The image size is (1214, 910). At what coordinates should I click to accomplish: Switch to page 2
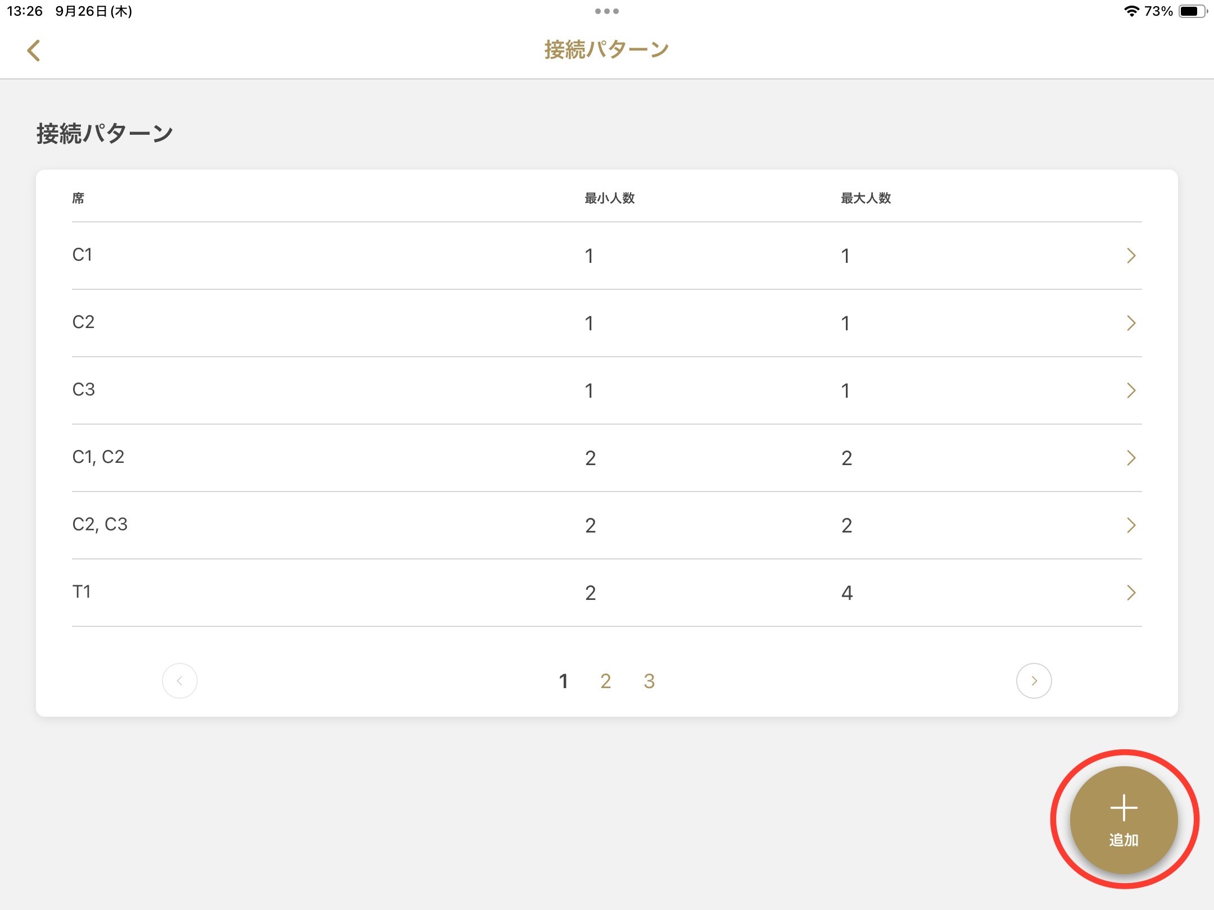point(605,681)
